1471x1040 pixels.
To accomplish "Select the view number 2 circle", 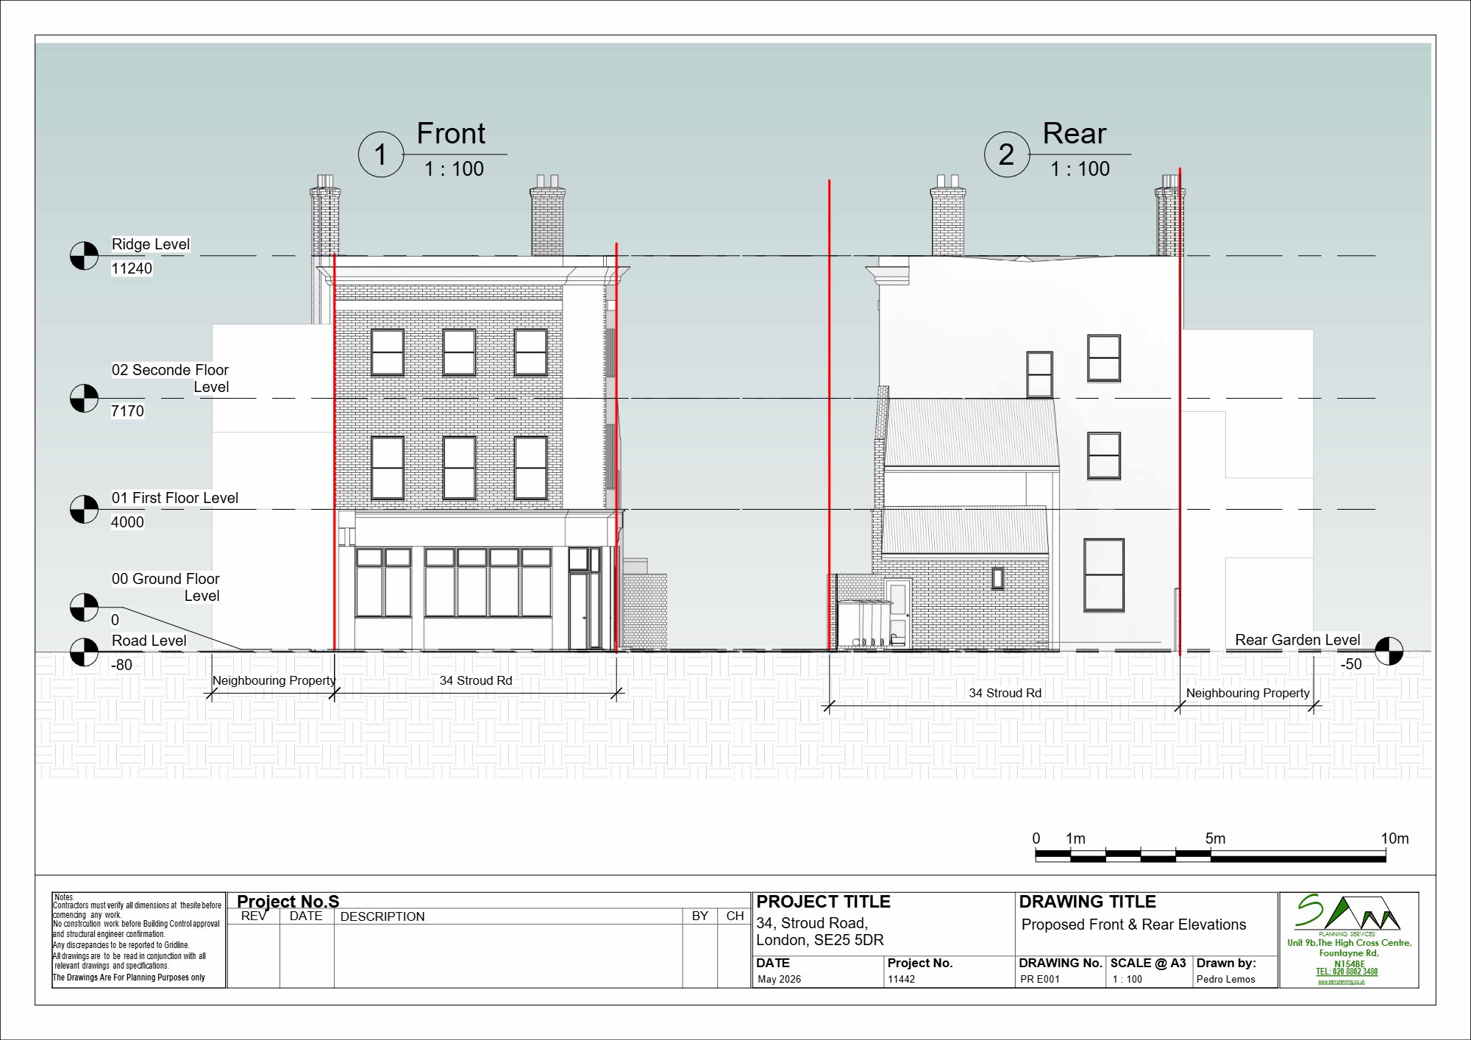I will pos(1007,154).
